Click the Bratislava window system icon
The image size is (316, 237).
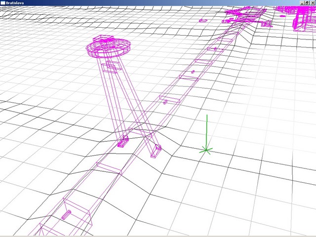tap(3, 3)
